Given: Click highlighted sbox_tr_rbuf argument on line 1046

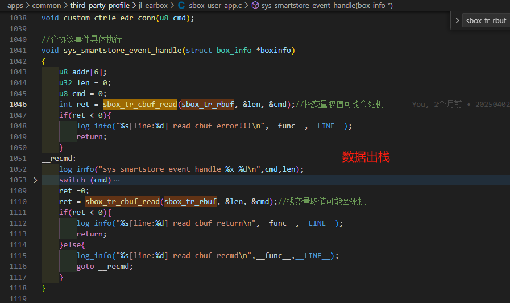Looking at the screenshot, I should click(x=208, y=105).
